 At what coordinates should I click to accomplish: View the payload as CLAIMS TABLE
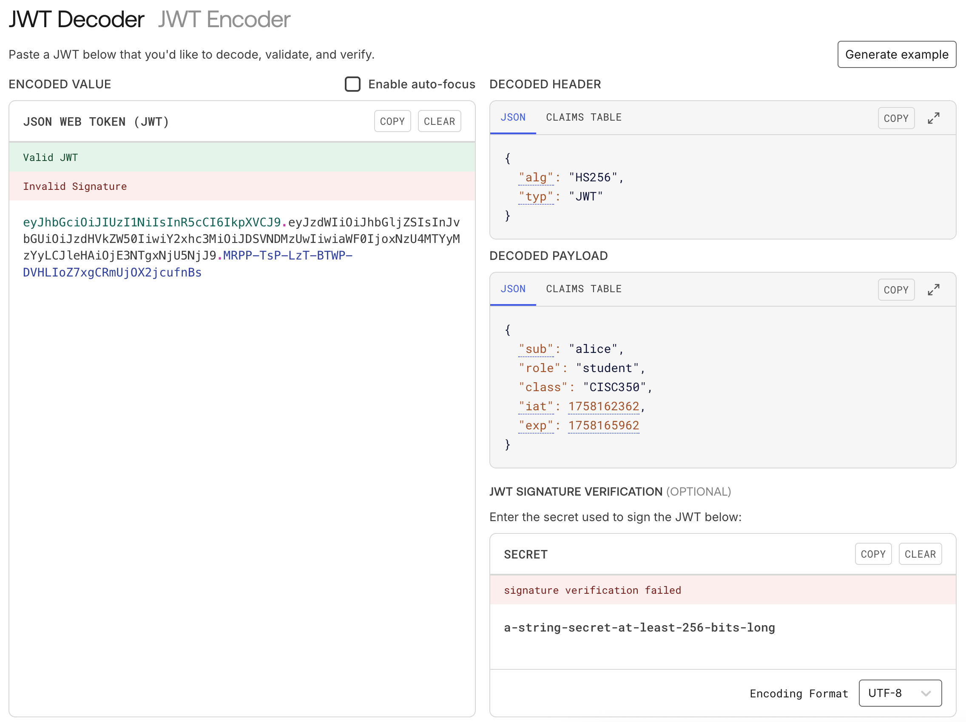[x=583, y=289]
